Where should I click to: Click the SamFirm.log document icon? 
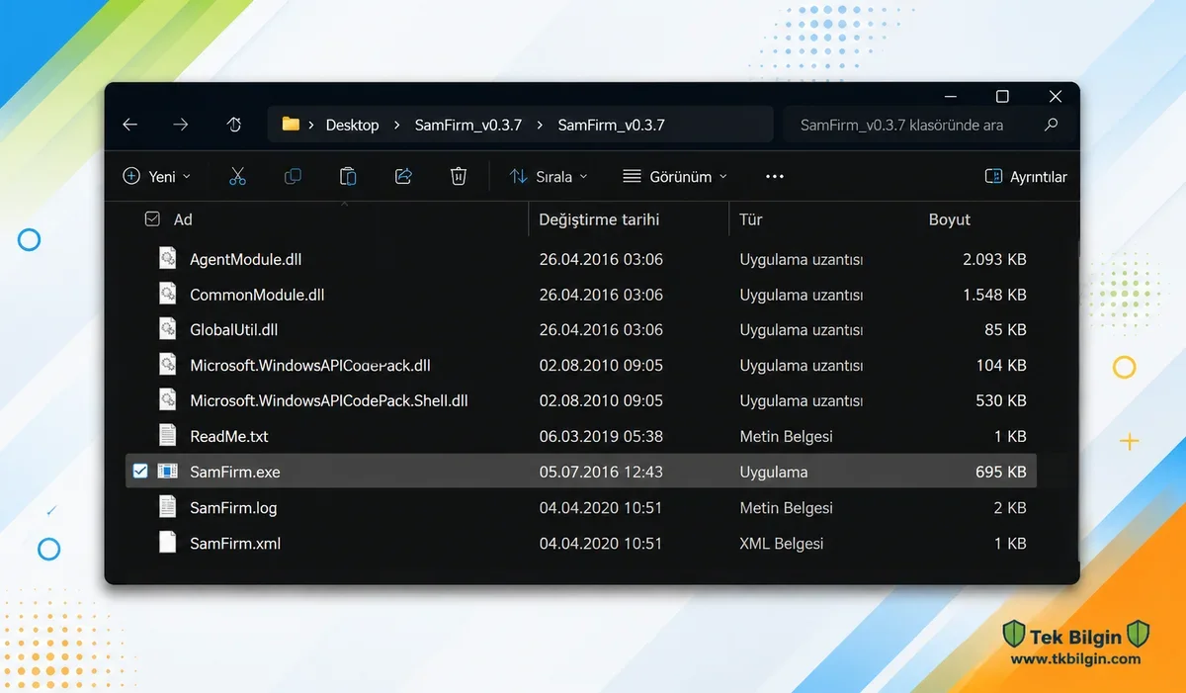point(169,507)
